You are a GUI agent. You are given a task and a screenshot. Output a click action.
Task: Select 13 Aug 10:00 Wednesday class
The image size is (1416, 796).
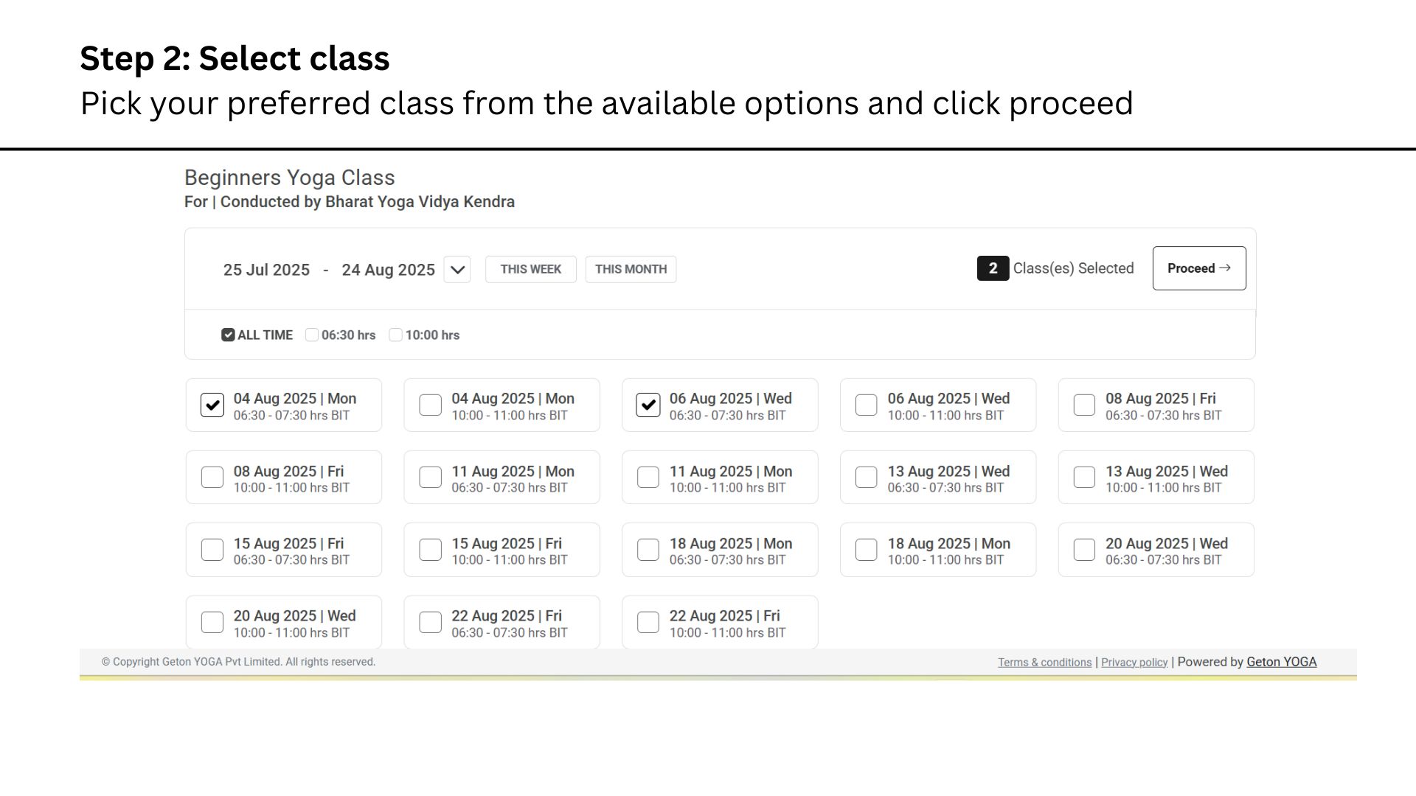(1084, 478)
